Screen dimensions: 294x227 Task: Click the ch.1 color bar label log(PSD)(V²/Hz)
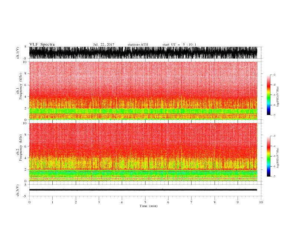click(x=278, y=97)
